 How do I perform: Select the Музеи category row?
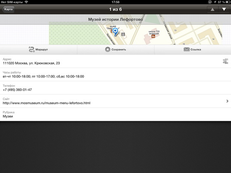click(x=115, y=115)
